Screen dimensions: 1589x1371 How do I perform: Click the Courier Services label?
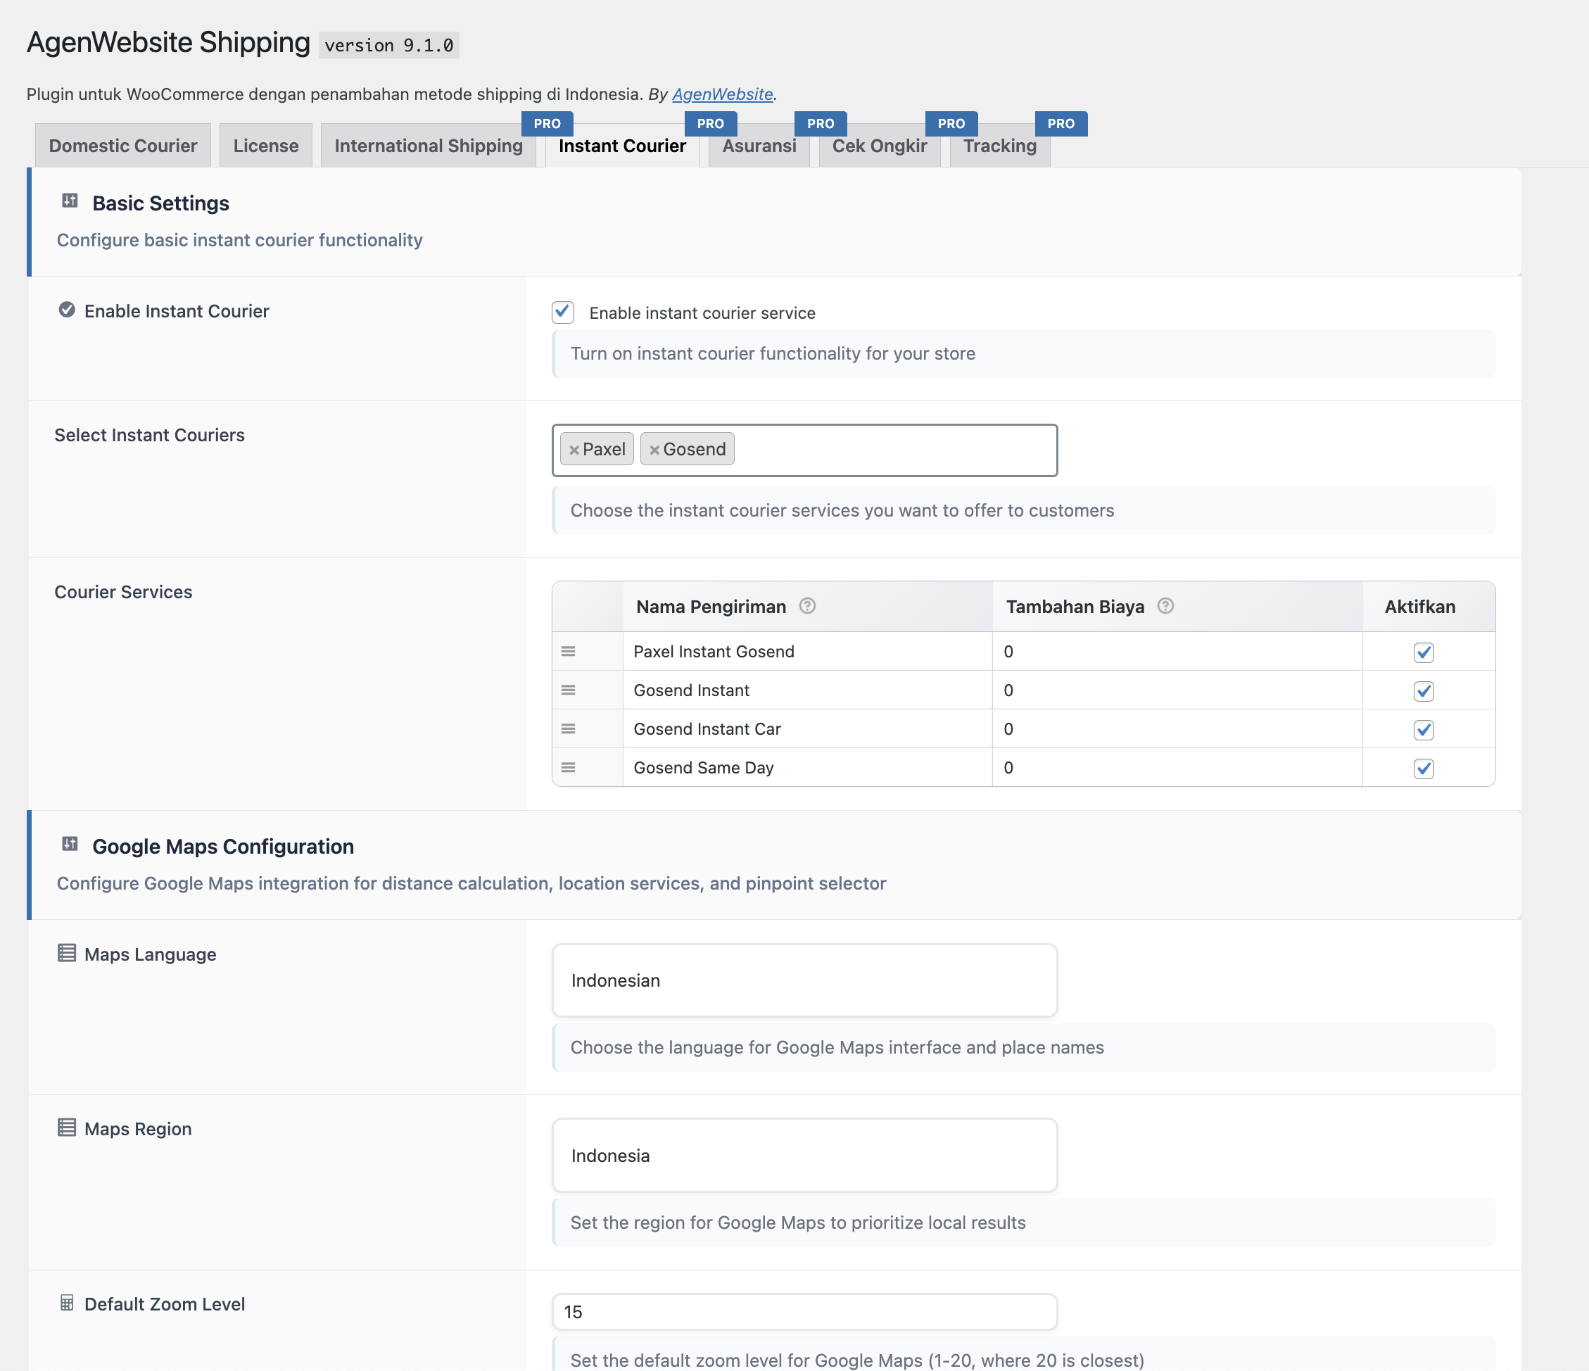pyautogui.click(x=123, y=592)
